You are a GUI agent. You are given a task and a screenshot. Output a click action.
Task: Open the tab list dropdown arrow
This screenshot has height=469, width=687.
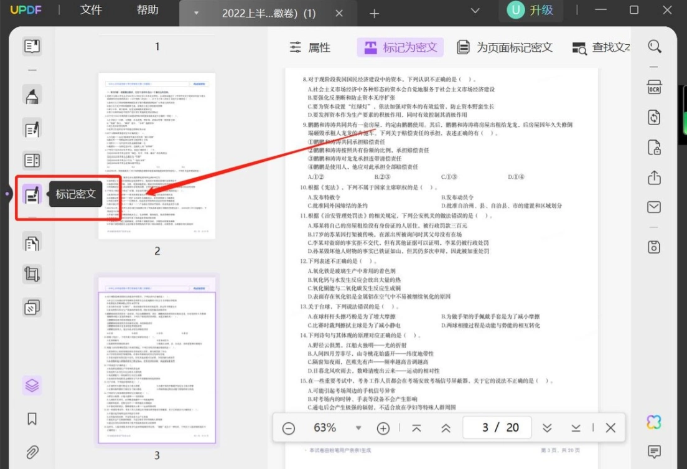196,13
